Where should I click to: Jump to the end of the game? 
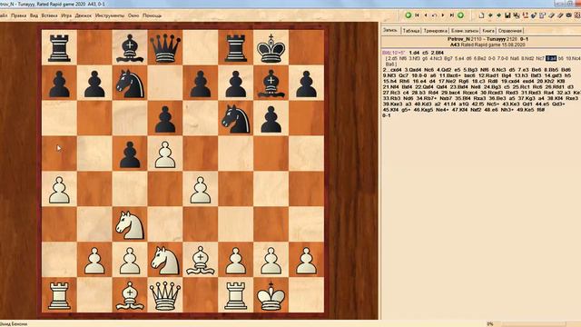click(452, 15)
